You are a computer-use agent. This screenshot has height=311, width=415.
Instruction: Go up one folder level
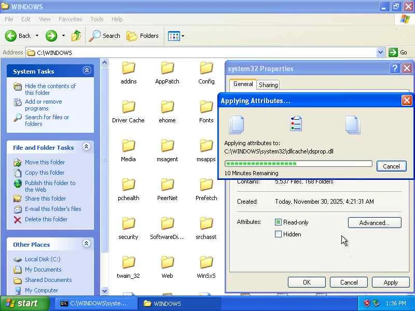point(76,36)
